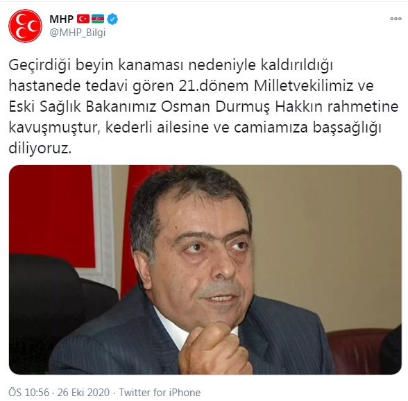Click the blue verified badge icon

112,19
